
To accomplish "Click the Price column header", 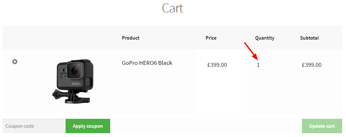I will point(211,38).
